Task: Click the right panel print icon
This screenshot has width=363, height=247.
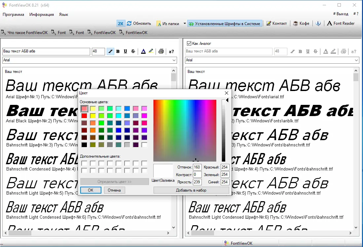Action: (x=344, y=51)
